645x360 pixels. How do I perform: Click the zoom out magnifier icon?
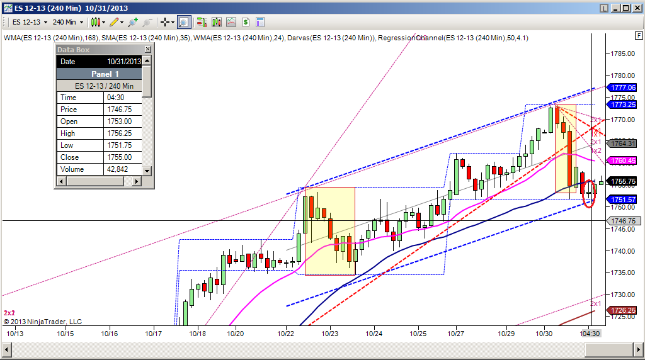[147, 22]
